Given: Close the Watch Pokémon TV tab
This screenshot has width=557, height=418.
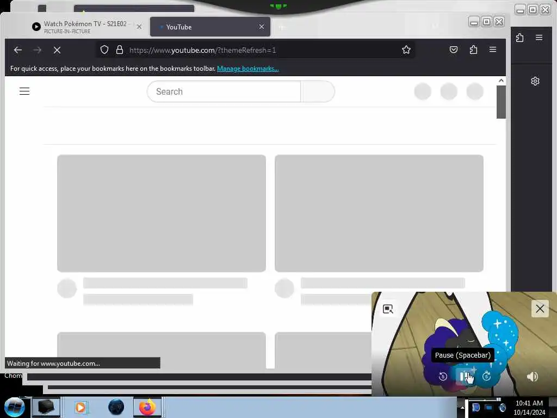Looking at the screenshot, I should pyautogui.click(x=139, y=27).
